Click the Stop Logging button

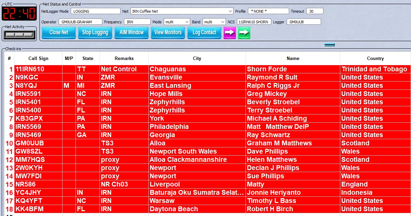tap(95, 33)
